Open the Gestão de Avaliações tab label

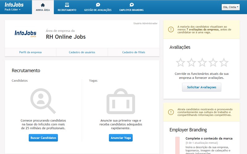pos(98,10)
